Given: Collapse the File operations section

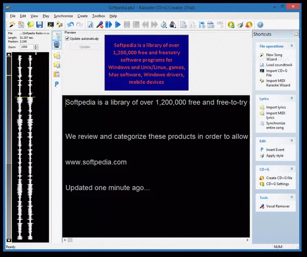Looking at the screenshot, I should 292,46.
